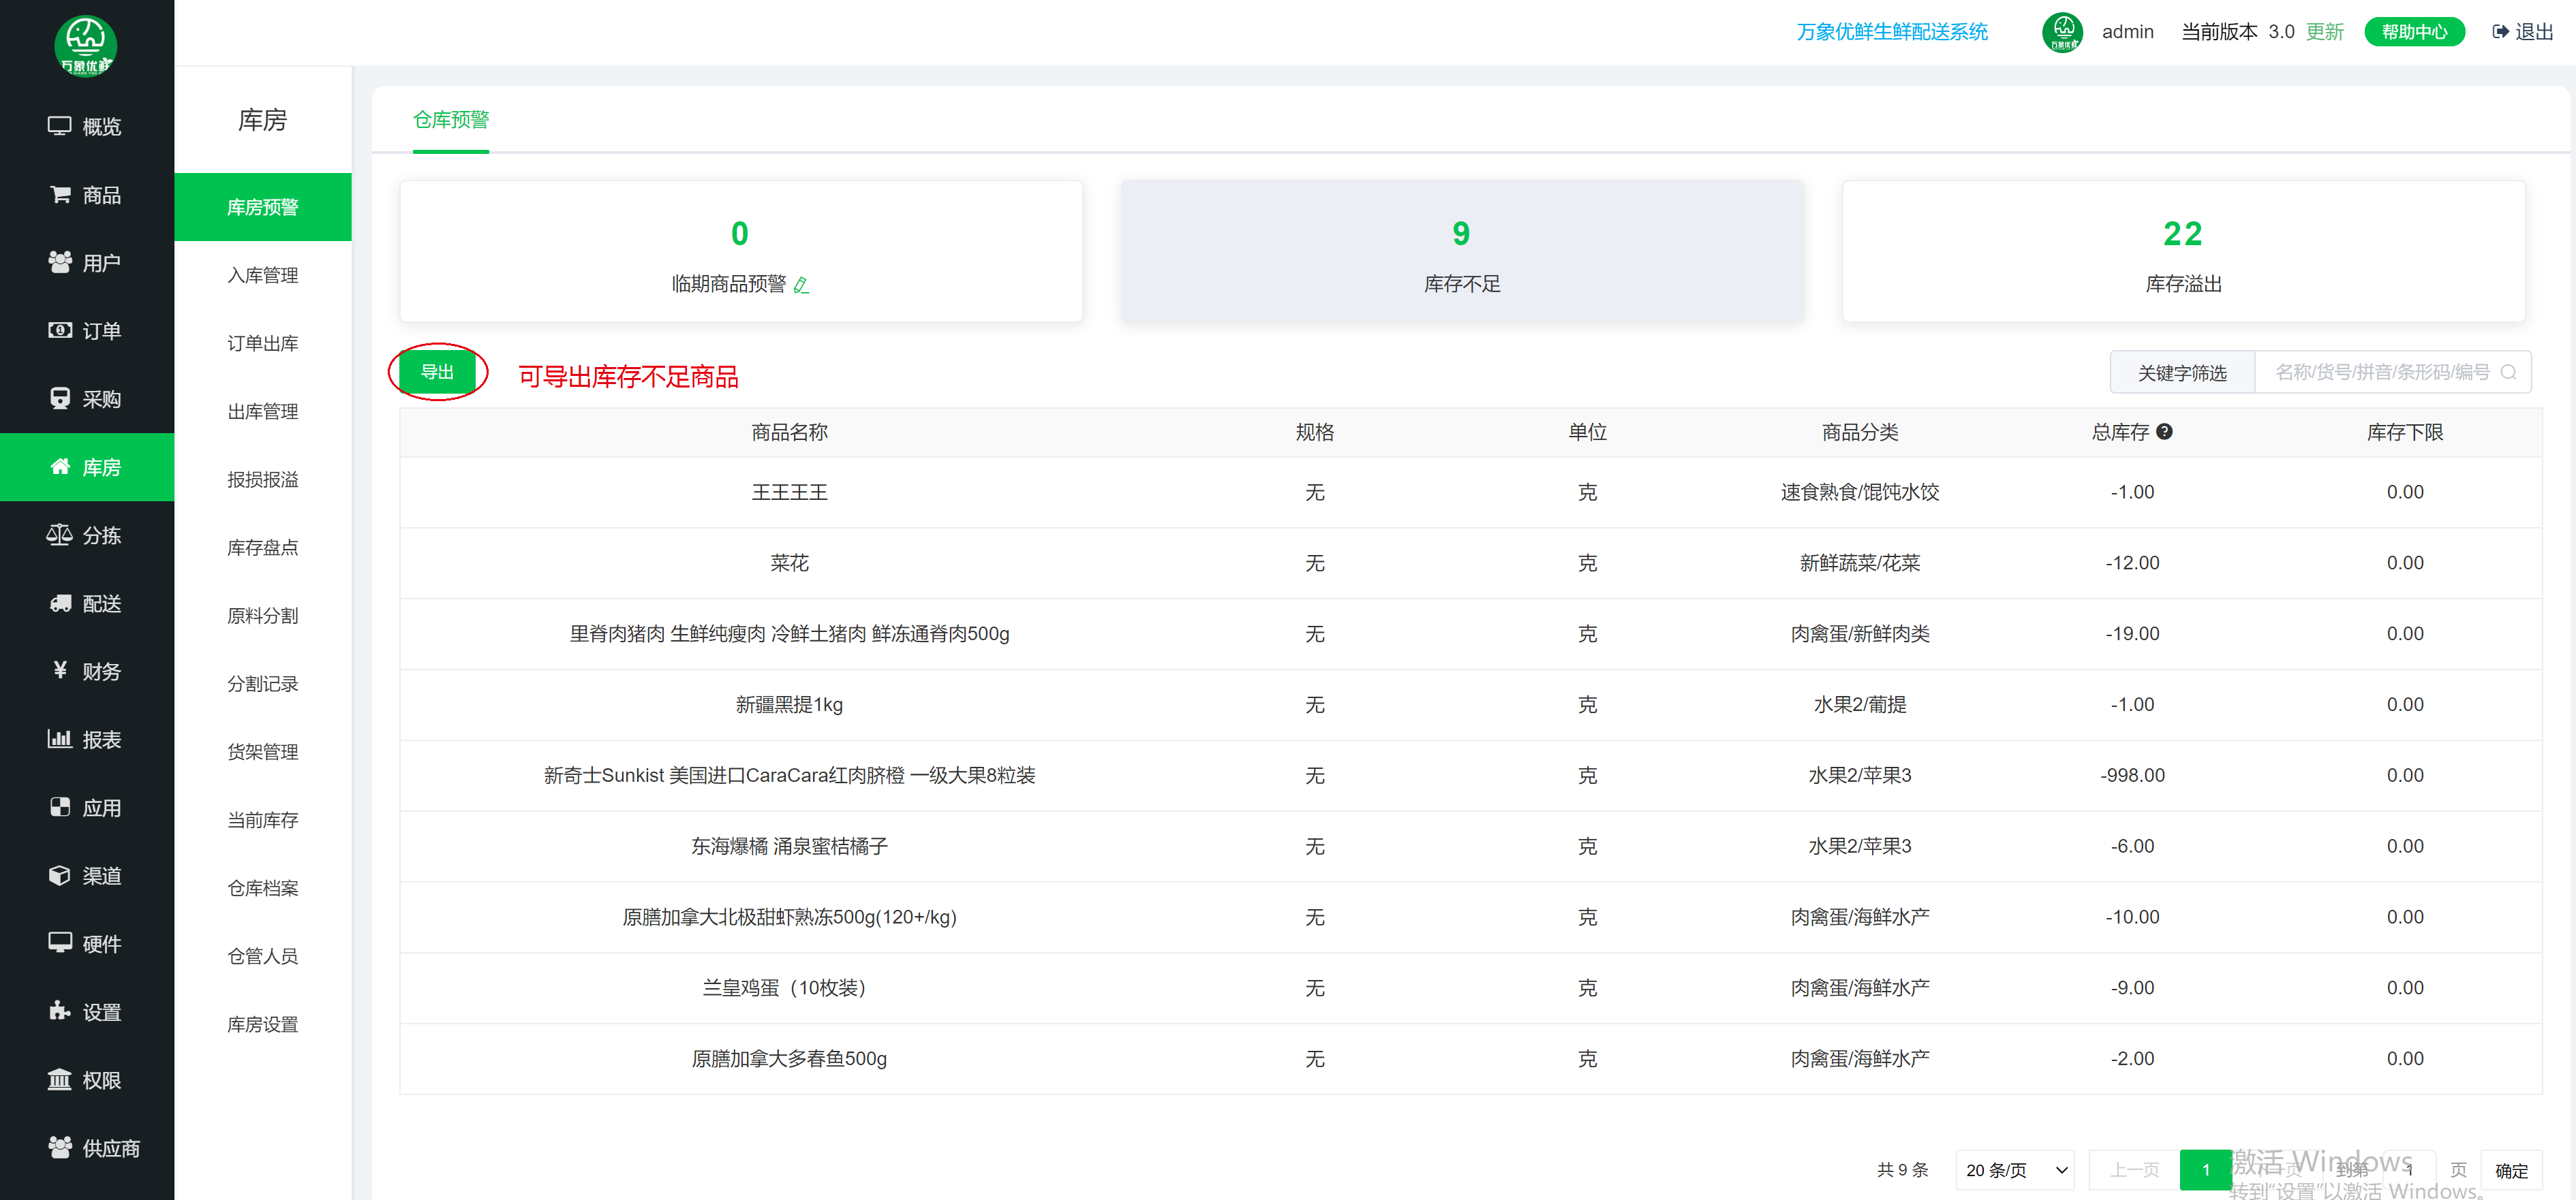This screenshot has height=1200, width=2576.
Task: Select the 临期商品预警 card showing 0
Action: coord(741,251)
